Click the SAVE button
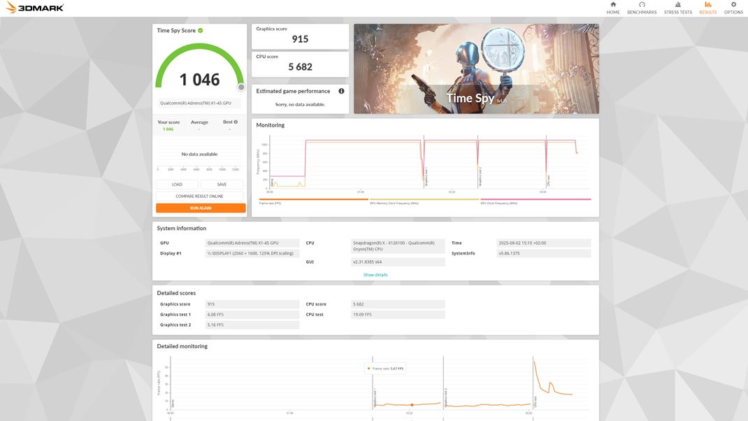The width and height of the screenshot is (748, 421). [x=222, y=184]
